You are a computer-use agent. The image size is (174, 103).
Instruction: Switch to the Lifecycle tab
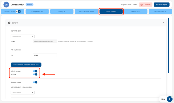(x=62, y=11)
